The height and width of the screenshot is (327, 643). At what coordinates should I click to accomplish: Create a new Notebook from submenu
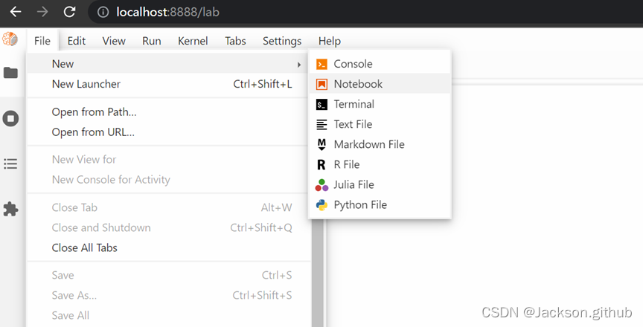(357, 84)
